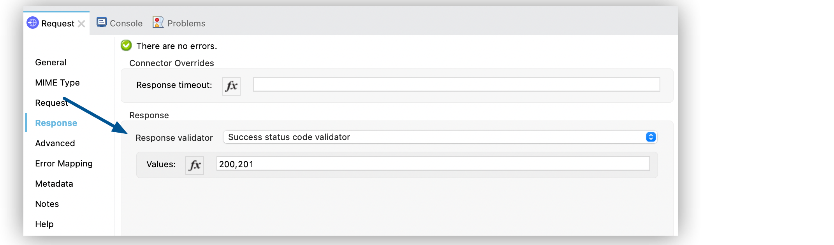Click the stepper arrows on the validator dropdown

(x=650, y=137)
